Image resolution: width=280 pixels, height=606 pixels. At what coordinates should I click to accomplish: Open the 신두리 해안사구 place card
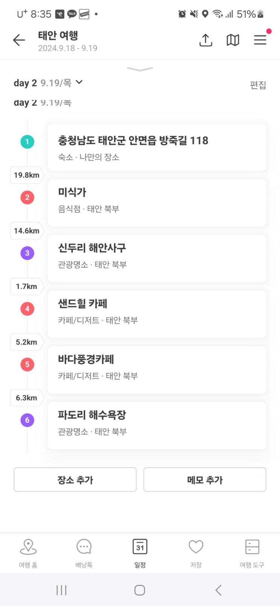pyautogui.click(x=157, y=258)
